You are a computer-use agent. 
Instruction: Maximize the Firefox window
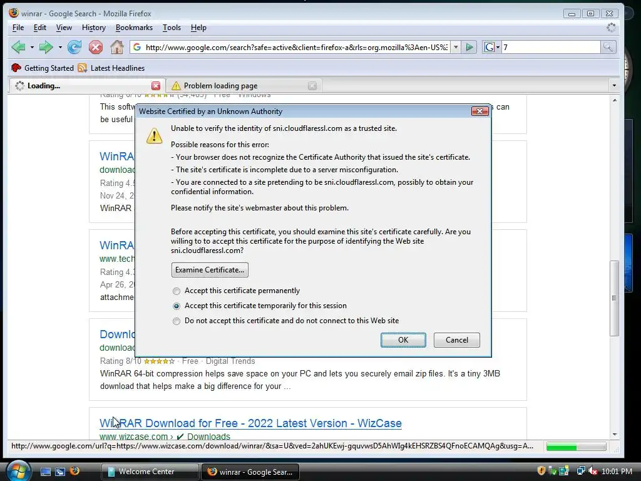pos(590,14)
